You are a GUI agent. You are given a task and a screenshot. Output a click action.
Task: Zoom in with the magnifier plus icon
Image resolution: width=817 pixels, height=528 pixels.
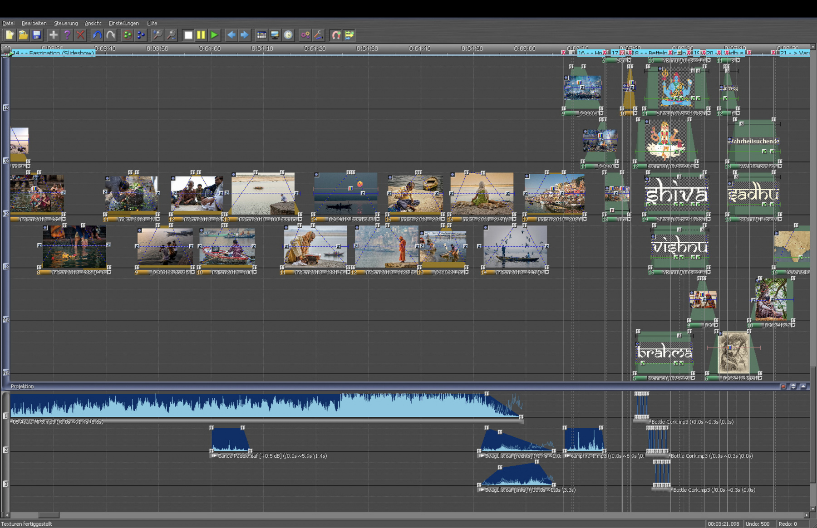[x=157, y=35]
